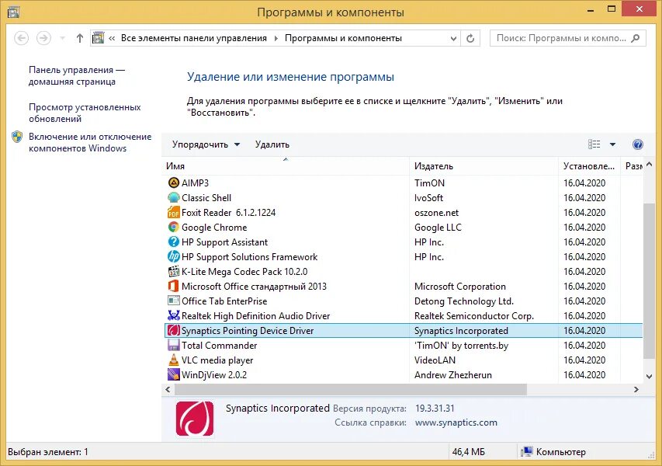
Task: Click the 46,4 МБ size in status bar
Action: point(468,452)
